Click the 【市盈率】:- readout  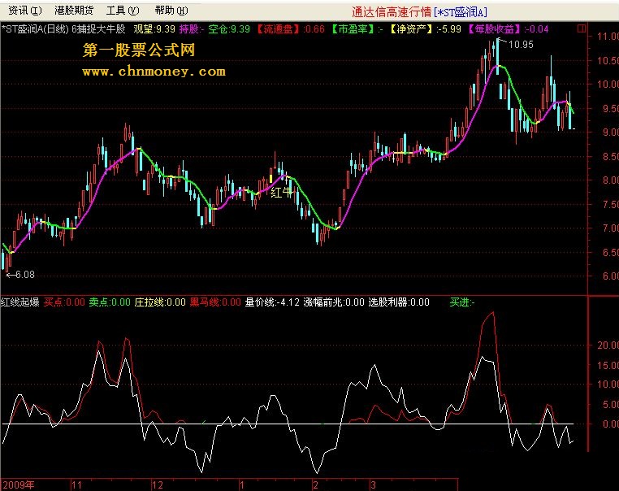point(357,29)
